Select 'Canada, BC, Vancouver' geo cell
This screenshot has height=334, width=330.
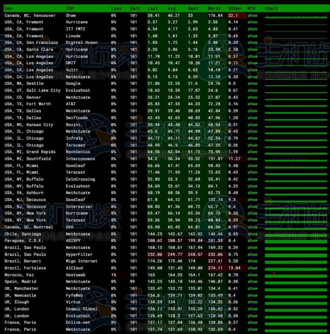tap(30, 16)
